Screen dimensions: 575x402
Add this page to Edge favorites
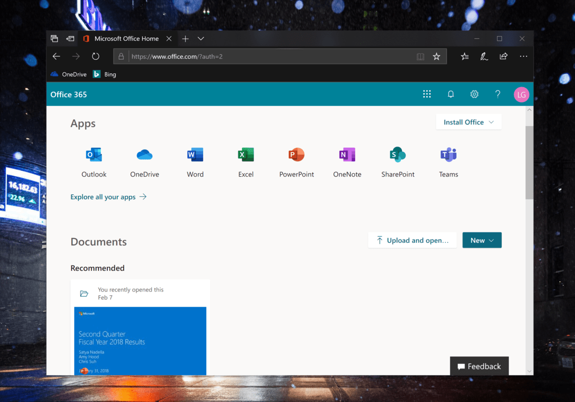point(436,56)
